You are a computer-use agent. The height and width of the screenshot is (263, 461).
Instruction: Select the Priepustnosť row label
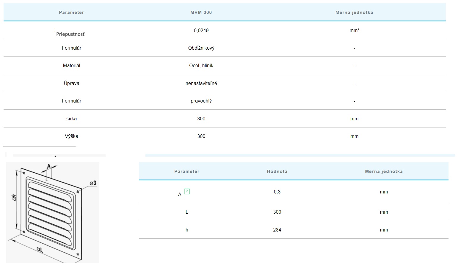pos(70,34)
